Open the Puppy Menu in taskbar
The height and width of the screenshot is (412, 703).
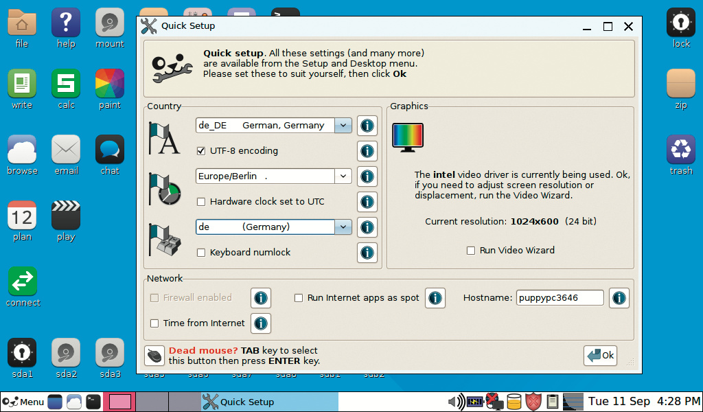(23, 402)
